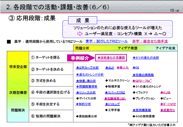Select the 成案作り link

pyautogui.click(x=168, y=110)
